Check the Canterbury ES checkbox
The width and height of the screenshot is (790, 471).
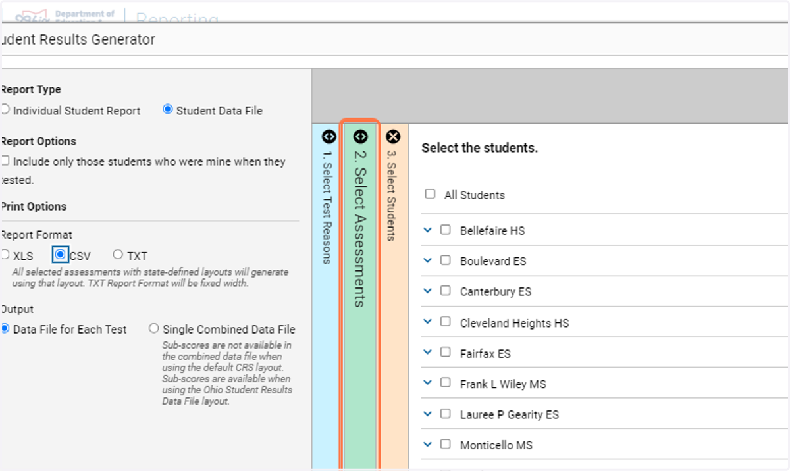pyautogui.click(x=446, y=290)
